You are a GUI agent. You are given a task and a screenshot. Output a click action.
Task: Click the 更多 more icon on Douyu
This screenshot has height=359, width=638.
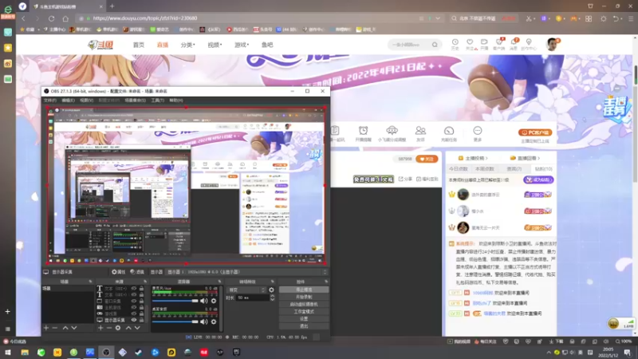click(x=477, y=133)
